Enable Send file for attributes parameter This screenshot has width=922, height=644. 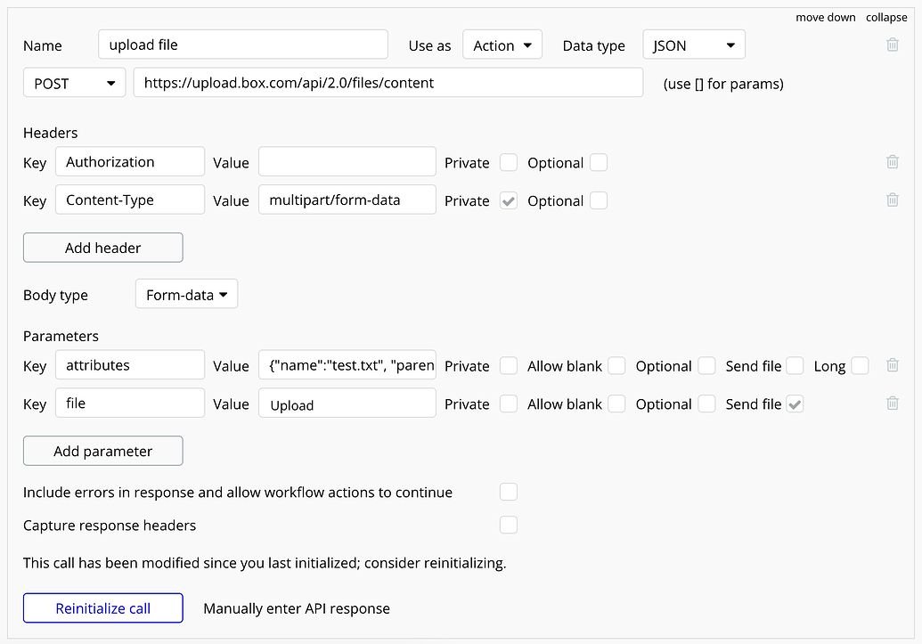coord(796,365)
